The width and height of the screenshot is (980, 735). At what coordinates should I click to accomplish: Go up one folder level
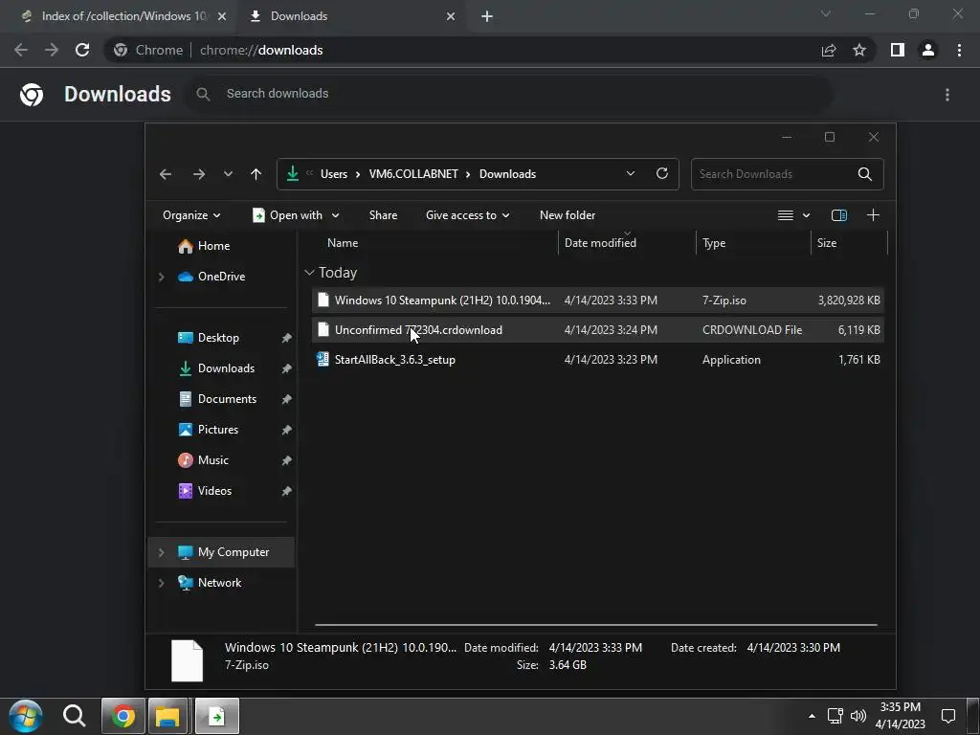pyautogui.click(x=256, y=174)
